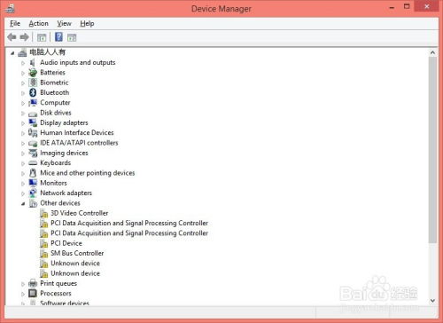Expand Audio inputs and outputs

pos(23,63)
